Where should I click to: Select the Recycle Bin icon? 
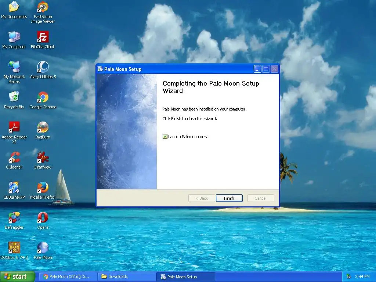pyautogui.click(x=14, y=100)
